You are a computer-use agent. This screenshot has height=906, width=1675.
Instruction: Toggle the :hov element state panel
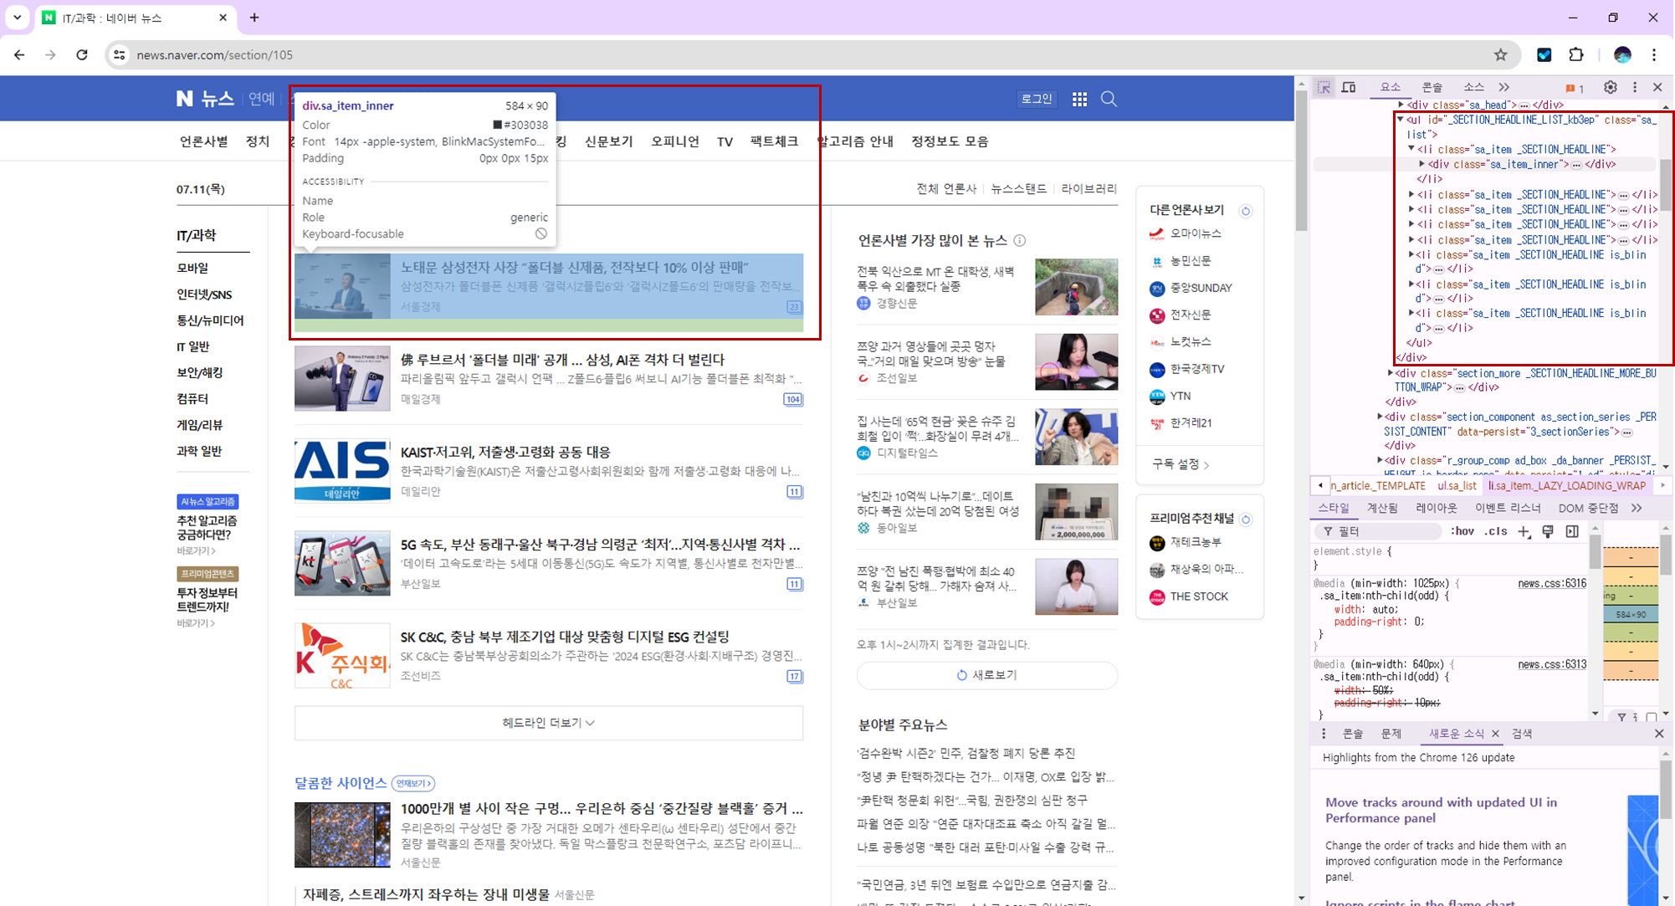pyautogui.click(x=1462, y=531)
